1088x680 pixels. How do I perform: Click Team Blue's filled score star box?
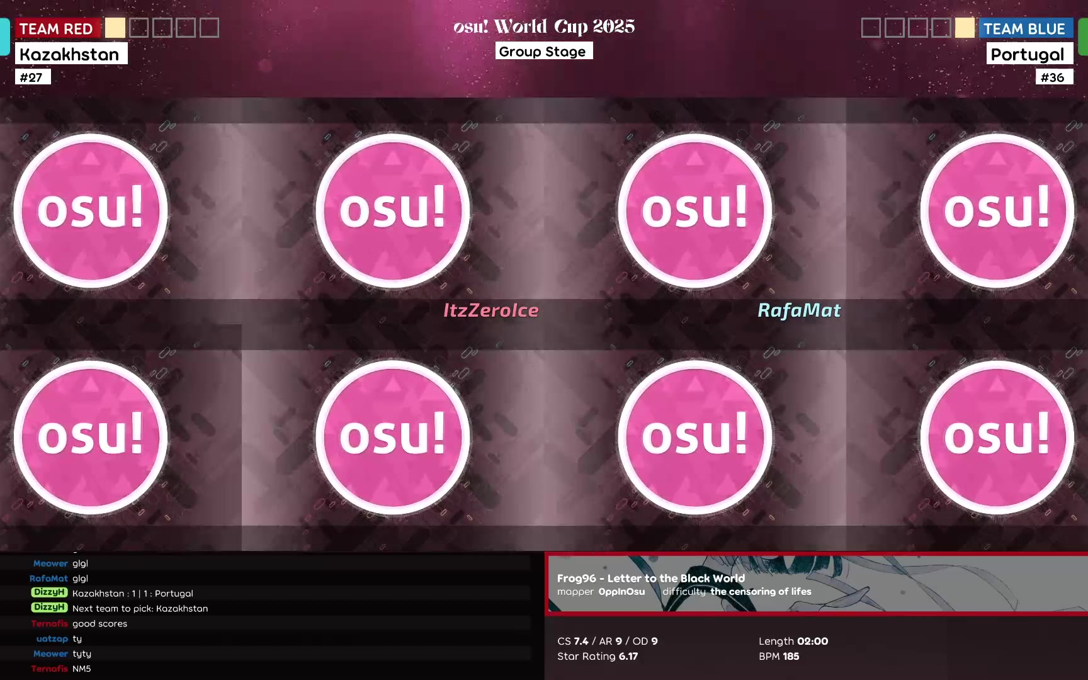[x=965, y=28]
